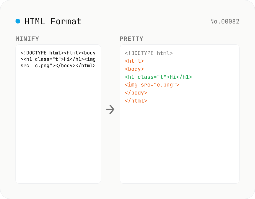
Task: Click the HTML Format title
Action: [53, 21]
